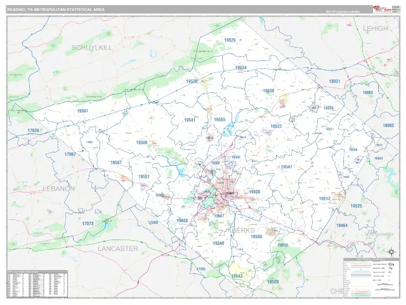
Task: Click ZIP code 19606 label
Action: click(x=254, y=192)
